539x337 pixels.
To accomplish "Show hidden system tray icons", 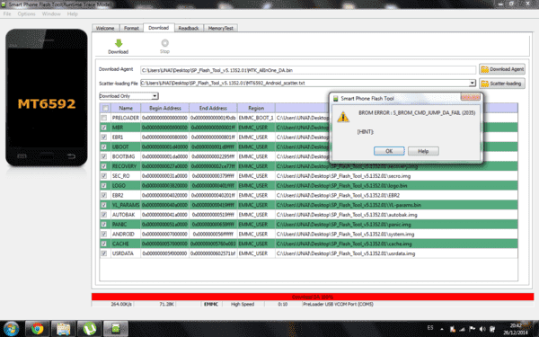I will point(442,329).
